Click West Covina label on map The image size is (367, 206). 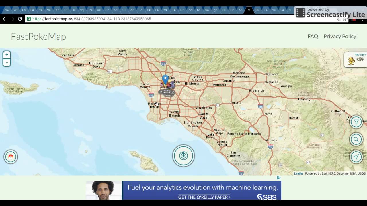[x=198, y=78]
